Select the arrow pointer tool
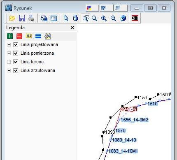 (x=66, y=18)
